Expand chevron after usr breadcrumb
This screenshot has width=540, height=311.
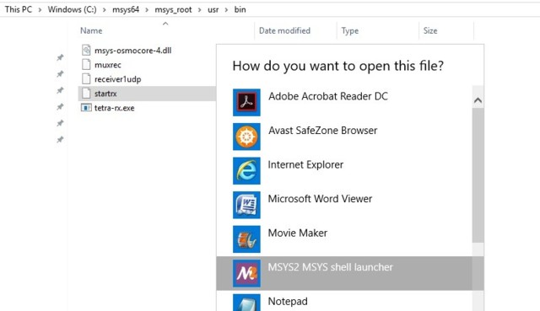(x=226, y=9)
